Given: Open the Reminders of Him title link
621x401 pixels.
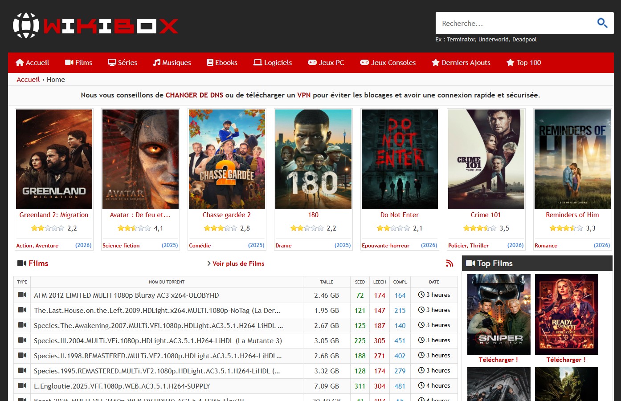Looking at the screenshot, I should [x=572, y=215].
